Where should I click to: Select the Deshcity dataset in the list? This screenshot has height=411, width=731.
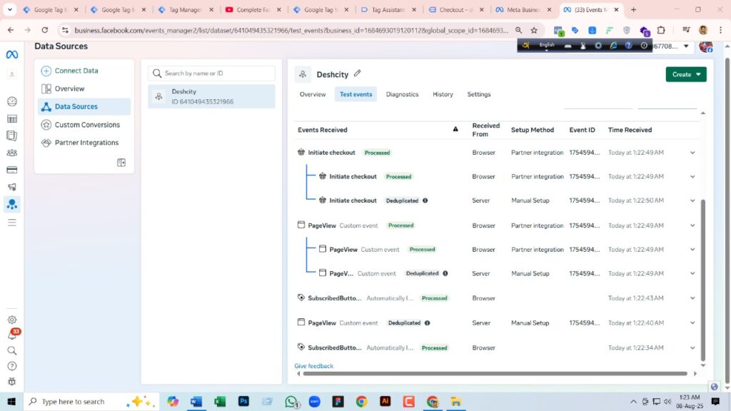(x=211, y=96)
